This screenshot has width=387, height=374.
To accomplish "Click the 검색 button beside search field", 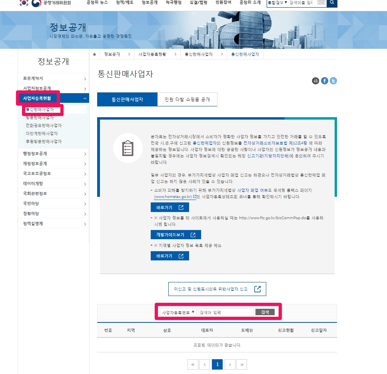I will [265, 312].
